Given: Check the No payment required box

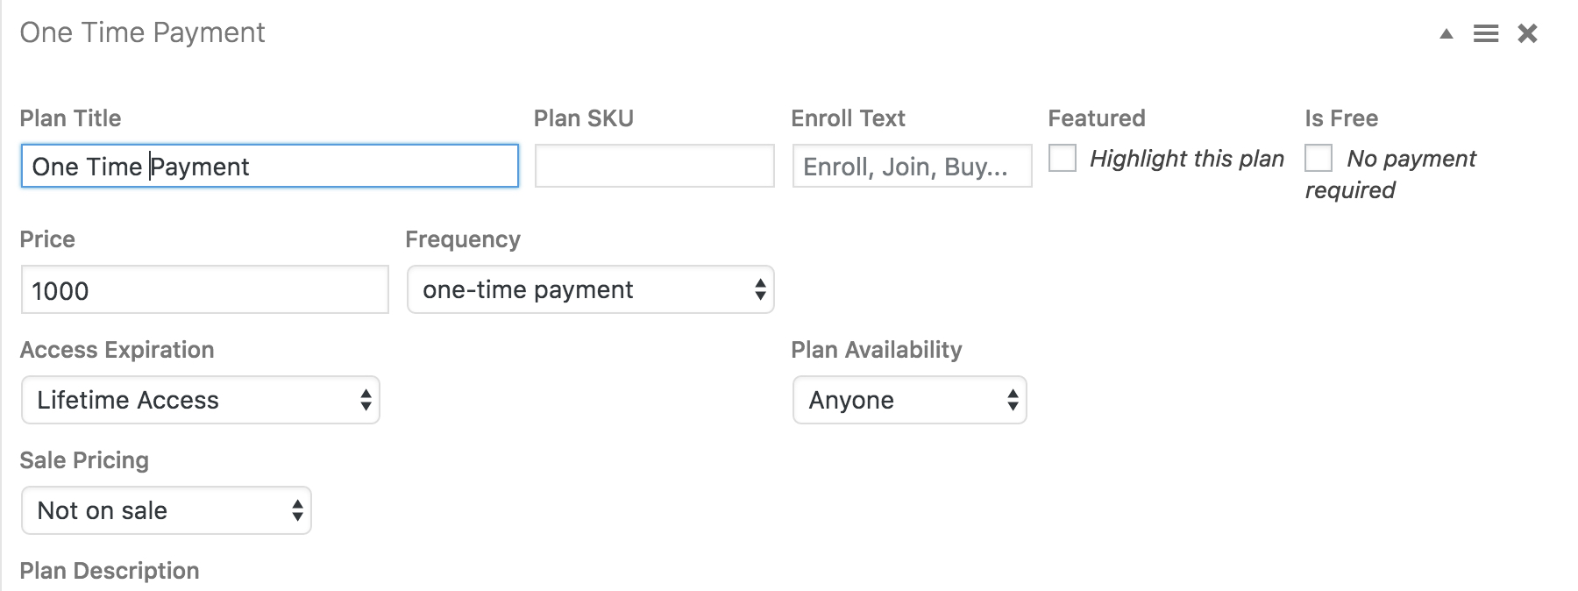Looking at the screenshot, I should [1319, 158].
